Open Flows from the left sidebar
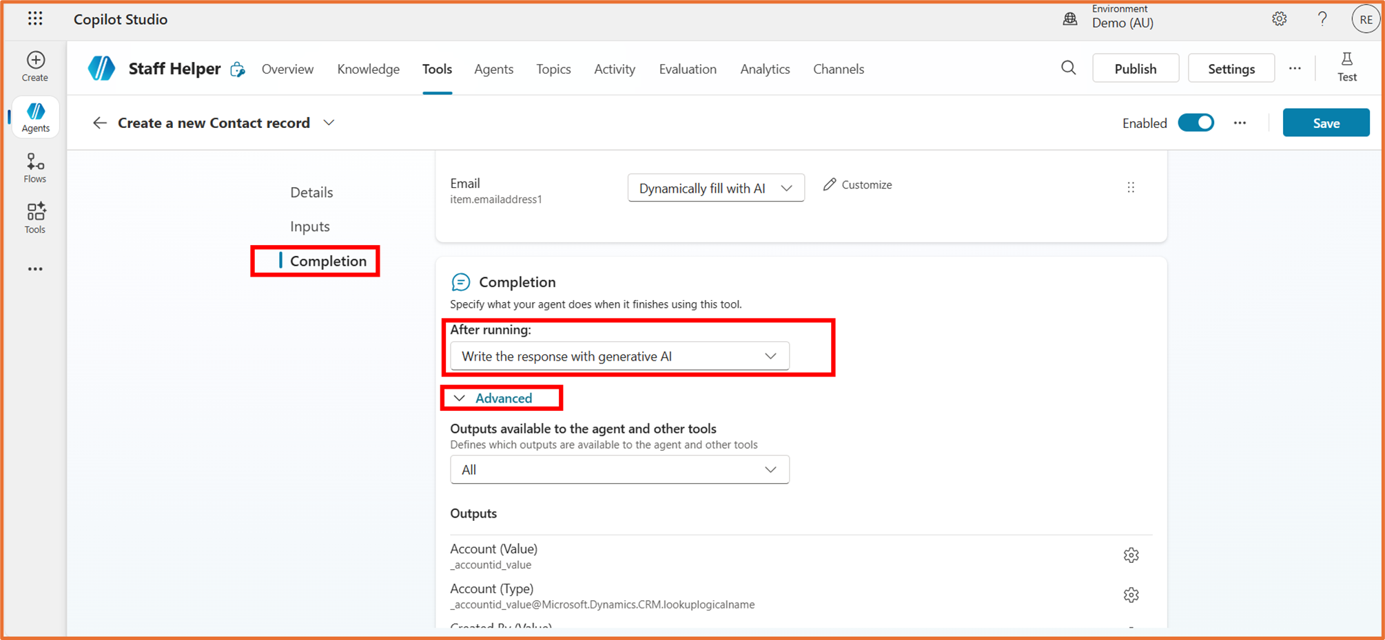 (35, 168)
